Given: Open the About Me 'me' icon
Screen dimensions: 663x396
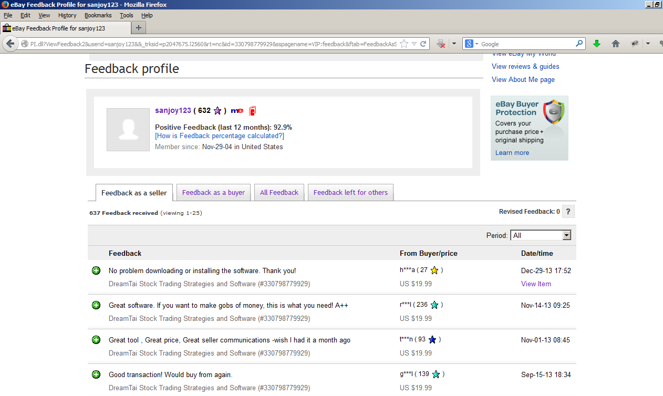Looking at the screenshot, I should pyautogui.click(x=237, y=111).
